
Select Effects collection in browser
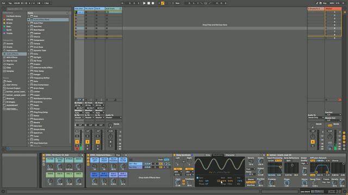(9, 19)
